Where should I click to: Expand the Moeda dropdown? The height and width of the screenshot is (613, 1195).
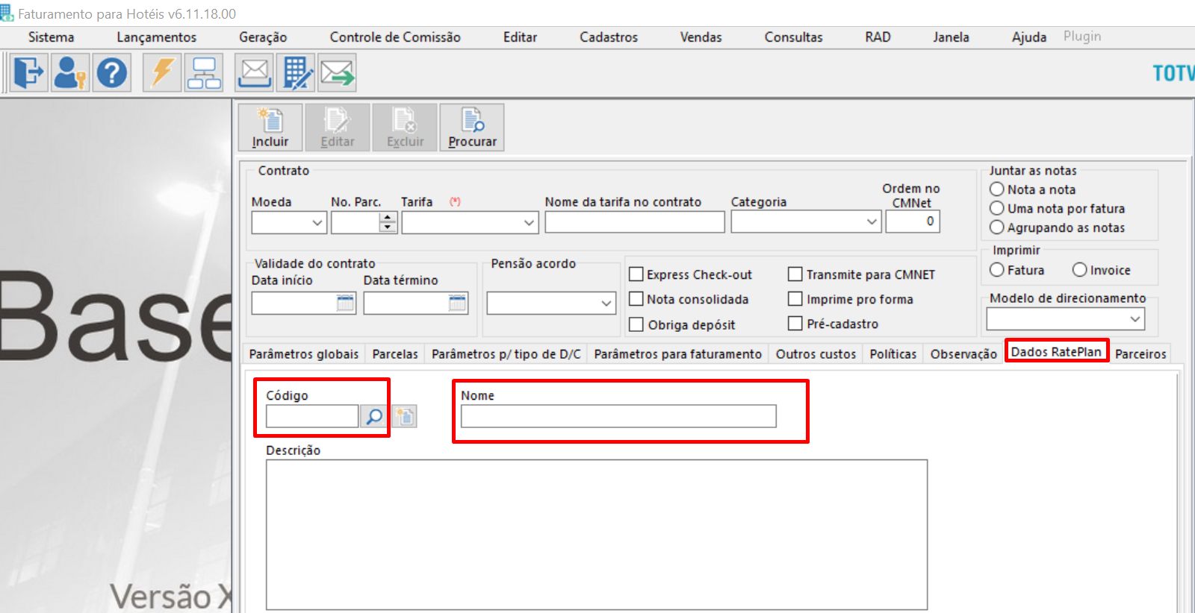pyautogui.click(x=317, y=222)
